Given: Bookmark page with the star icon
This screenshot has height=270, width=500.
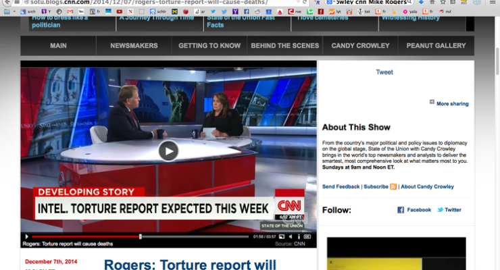Looking at the screenshot, I should 443,2.
